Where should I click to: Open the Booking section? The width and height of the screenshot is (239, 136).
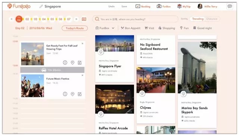pos(143,6)
